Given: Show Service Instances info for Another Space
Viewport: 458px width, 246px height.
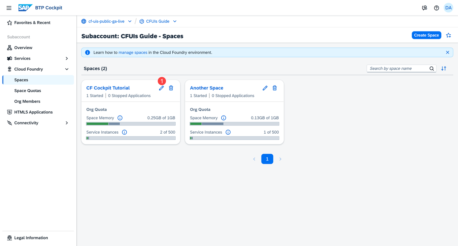Looking at the screenshot, I should coord(228,132).
